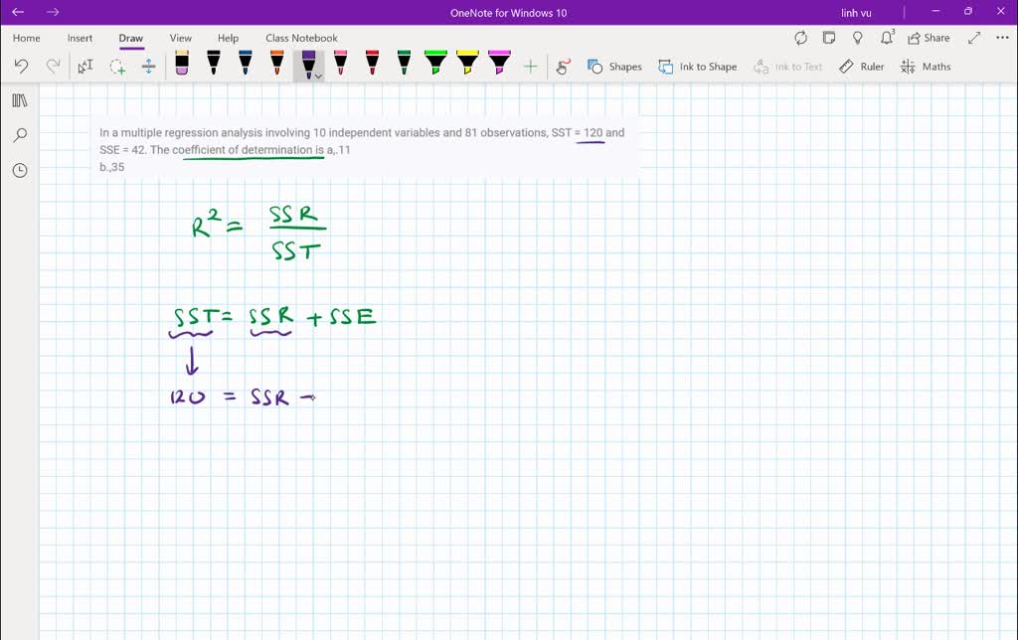Click the Undo button
Screen dimensions: 1018x640
20,66
